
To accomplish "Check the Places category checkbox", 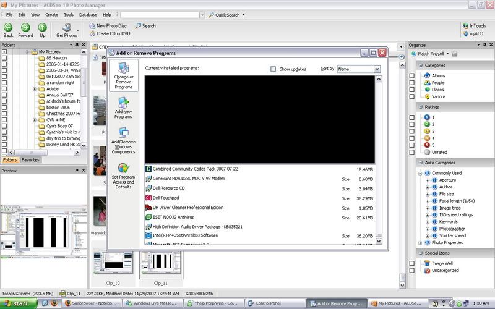I will [412, 90].
